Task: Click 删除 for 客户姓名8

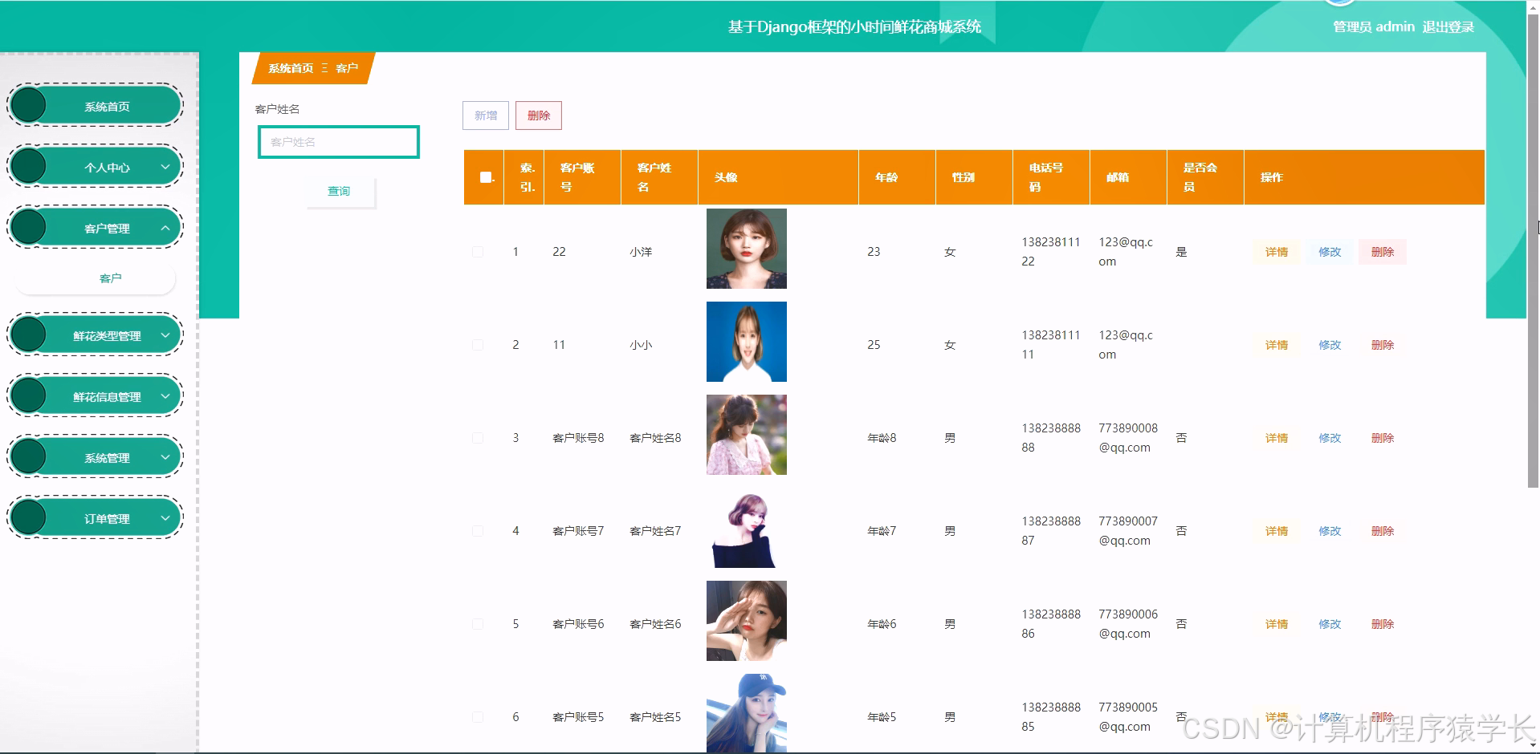Action: [x=1383, y=438]
